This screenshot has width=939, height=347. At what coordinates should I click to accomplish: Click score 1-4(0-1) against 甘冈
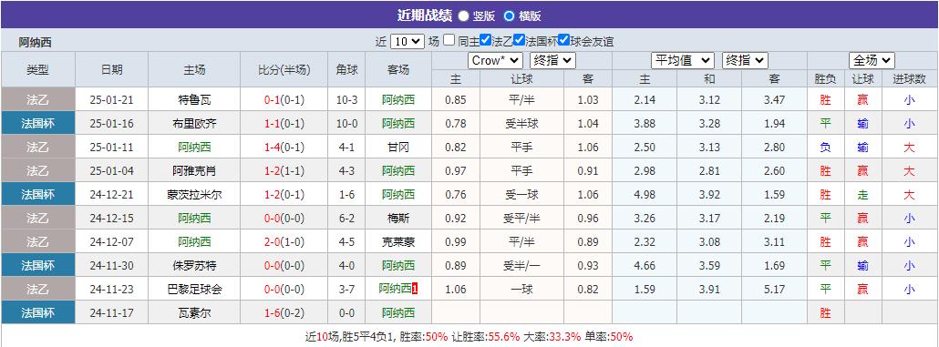(284, 148)
